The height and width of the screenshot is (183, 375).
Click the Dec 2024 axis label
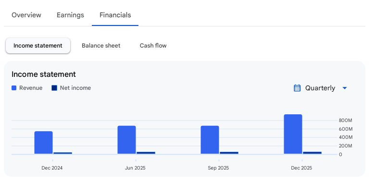[52, 168]
